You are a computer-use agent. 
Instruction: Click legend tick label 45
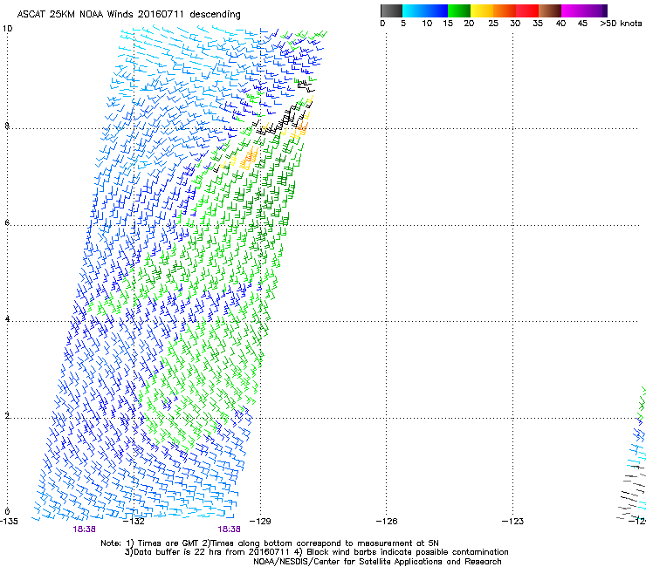[x=582, y=24]
